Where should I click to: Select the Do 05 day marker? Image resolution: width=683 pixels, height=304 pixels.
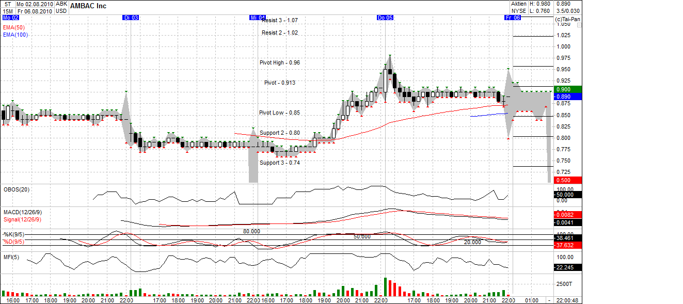[385, 18]
